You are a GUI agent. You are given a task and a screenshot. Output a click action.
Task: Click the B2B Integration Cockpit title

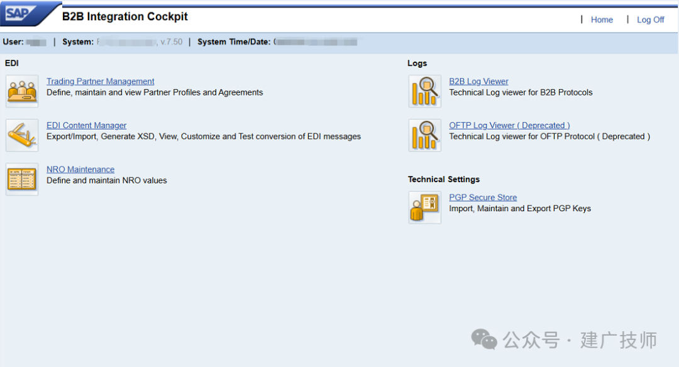124,16
